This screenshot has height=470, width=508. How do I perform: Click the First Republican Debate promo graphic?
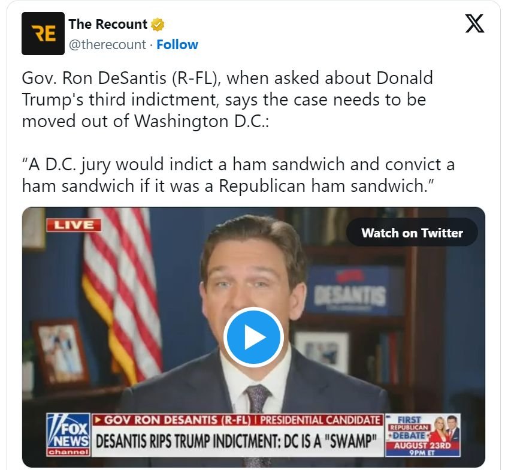click(x=423, y=435)
